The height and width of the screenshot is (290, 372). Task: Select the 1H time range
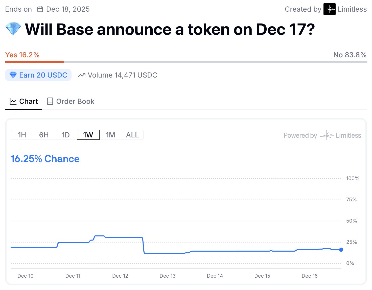22,135
